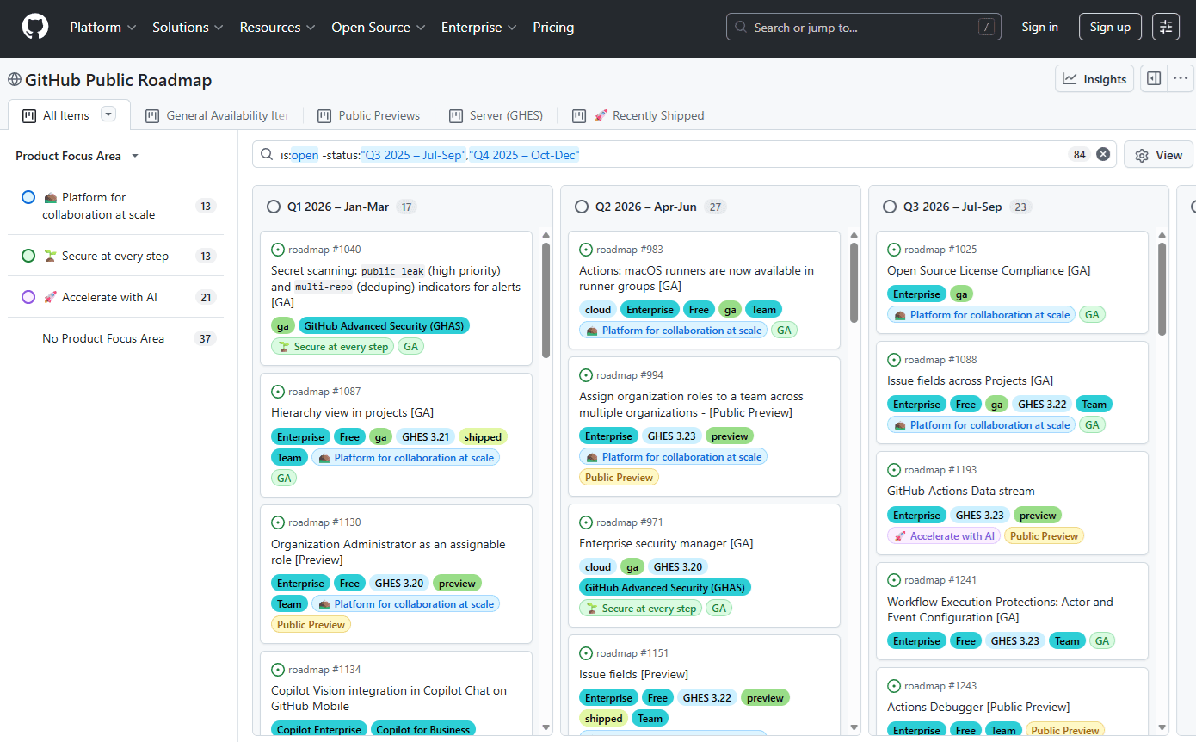This screenshot has width=1196, height=742.
Task: Switch to the Recently Shipped tab
Action: (638, 115)
